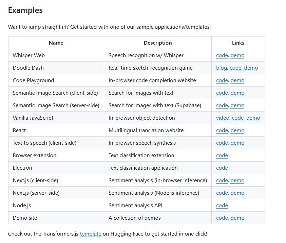Follow the Transformers.js template link
This screenshot has width=286, height=243.
coord(91,234)
